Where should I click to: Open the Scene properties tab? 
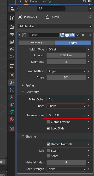point(12,49)
